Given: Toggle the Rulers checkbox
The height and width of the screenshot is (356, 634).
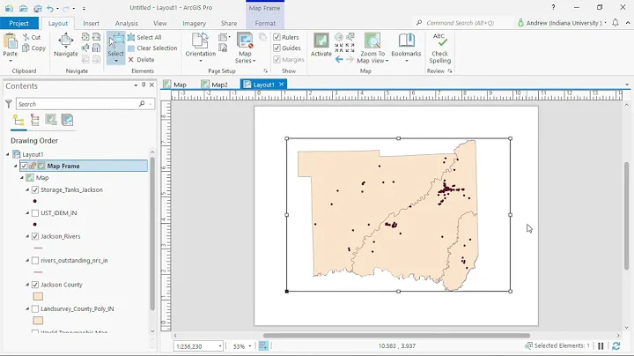Looking at the screenshot, I should pos(277,37).
